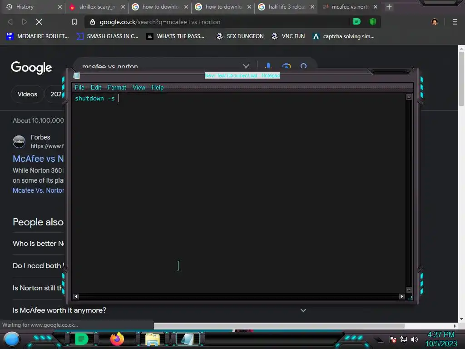
Task: Expand Do I need both question
Action: coord(38,265)
